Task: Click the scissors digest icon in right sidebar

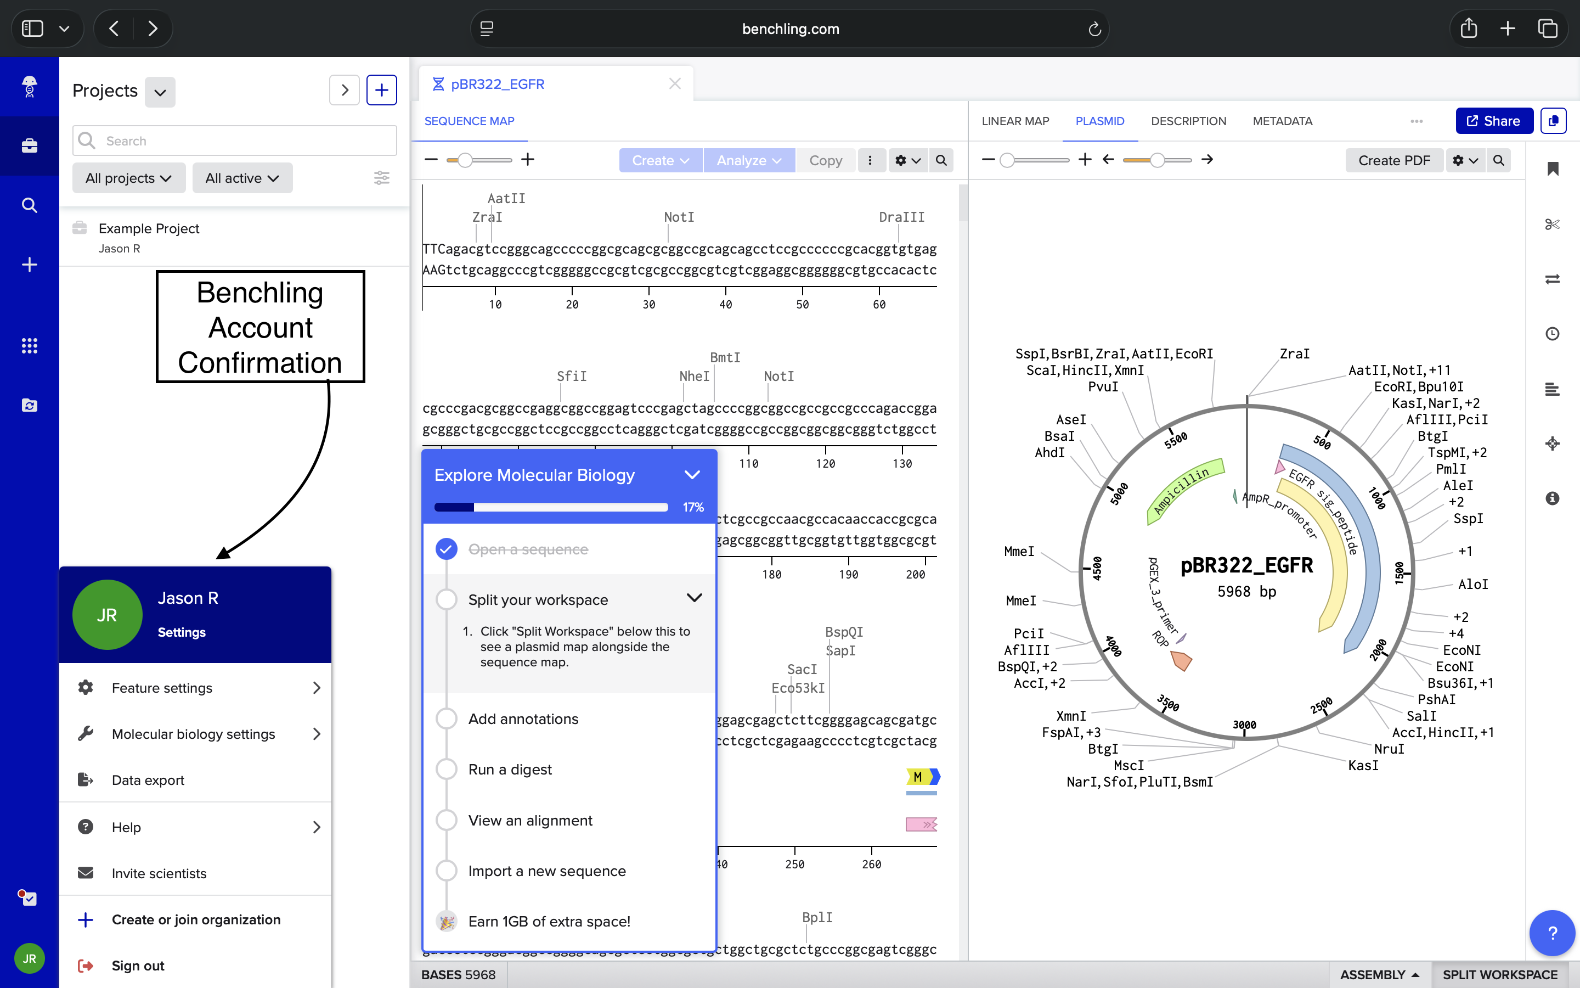Action: point(1552,225)
